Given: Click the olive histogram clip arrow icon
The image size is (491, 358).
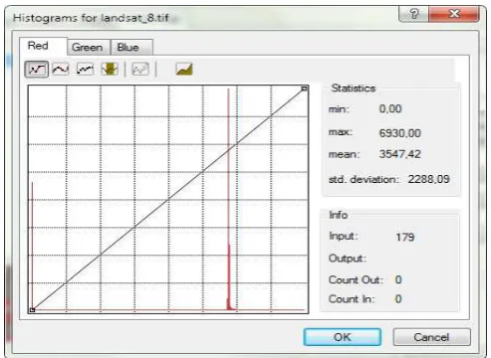Looking at the screenshot, I should click(110, 69).
